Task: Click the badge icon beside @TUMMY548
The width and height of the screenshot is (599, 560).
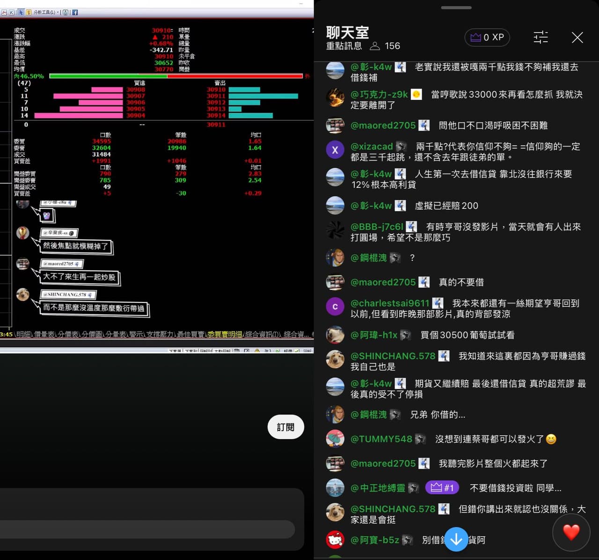Action: (x=420, y=439)
